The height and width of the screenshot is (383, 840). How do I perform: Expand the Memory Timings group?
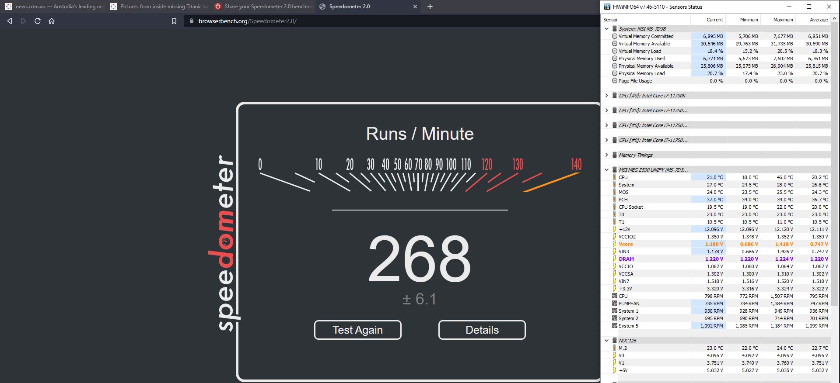pos(606,155)
